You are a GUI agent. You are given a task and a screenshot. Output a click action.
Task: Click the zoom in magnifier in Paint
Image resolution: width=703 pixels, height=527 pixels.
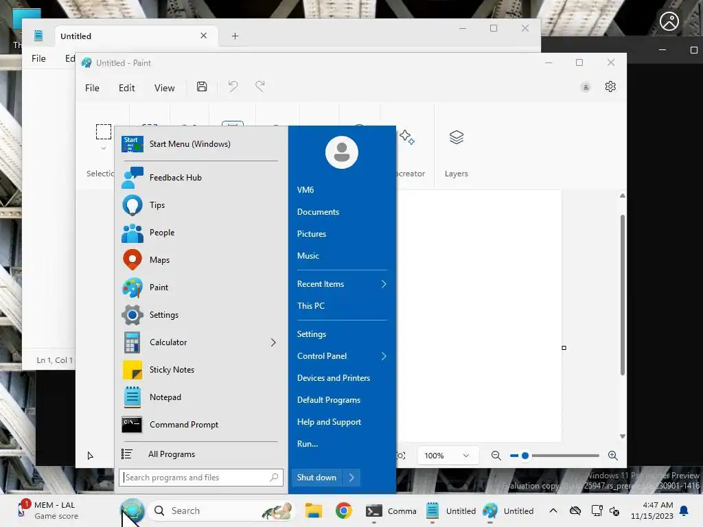tap(613, 456)
